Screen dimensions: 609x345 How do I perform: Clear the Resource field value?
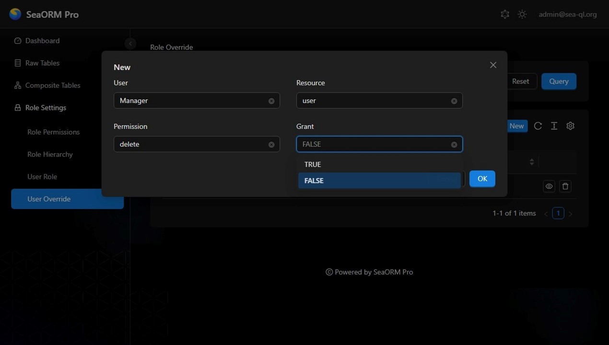click(x=454, y=101)
